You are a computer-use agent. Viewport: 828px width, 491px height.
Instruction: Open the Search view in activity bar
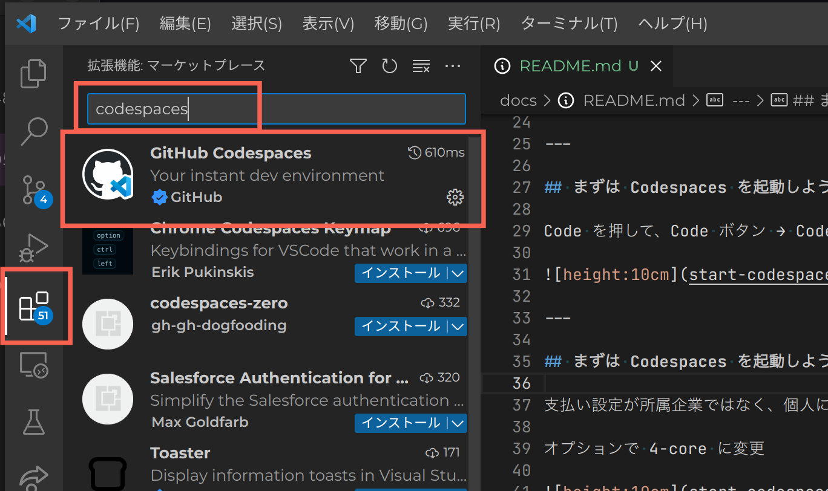[33, 131]
